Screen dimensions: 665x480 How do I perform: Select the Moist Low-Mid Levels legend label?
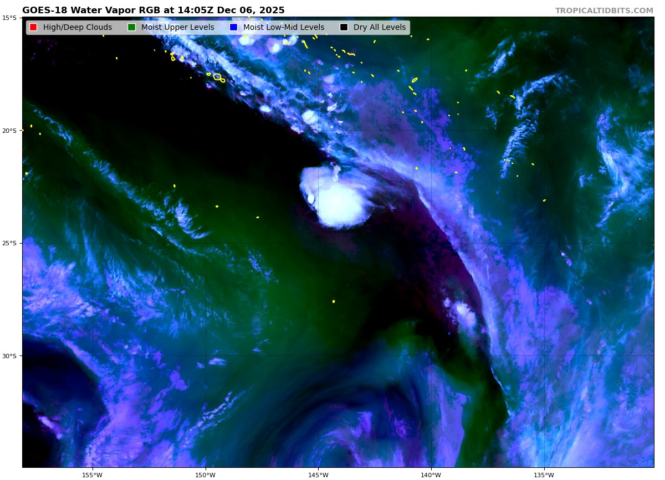tap(283, 28)
